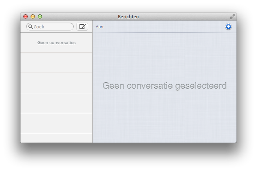Click the compose new message icon
The image size is (257, 171).
(82, 27)
